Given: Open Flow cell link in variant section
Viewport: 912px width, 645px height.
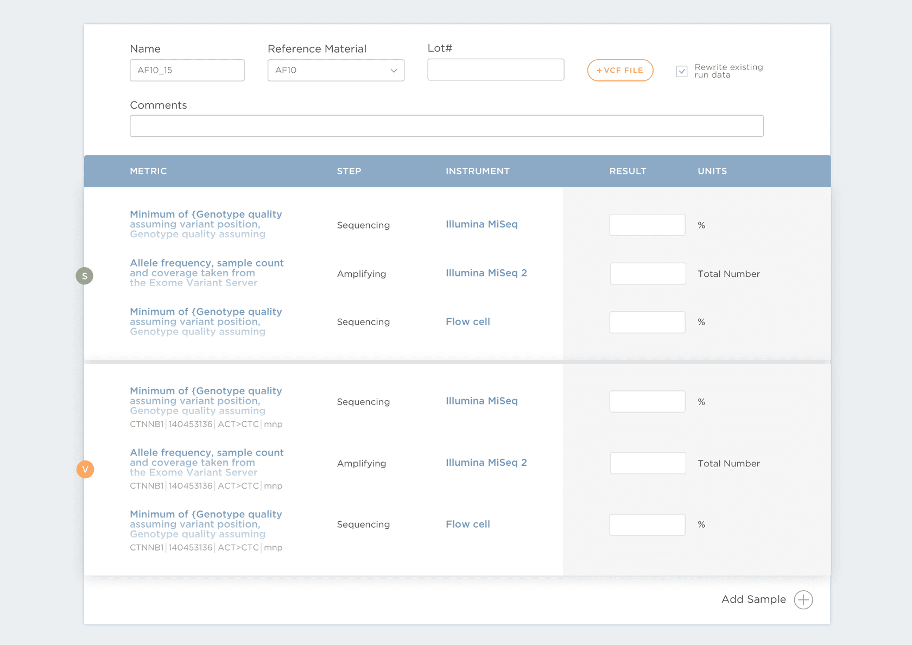Looking at the screenshot, I should pyautogui.click(x=467, y=524).
